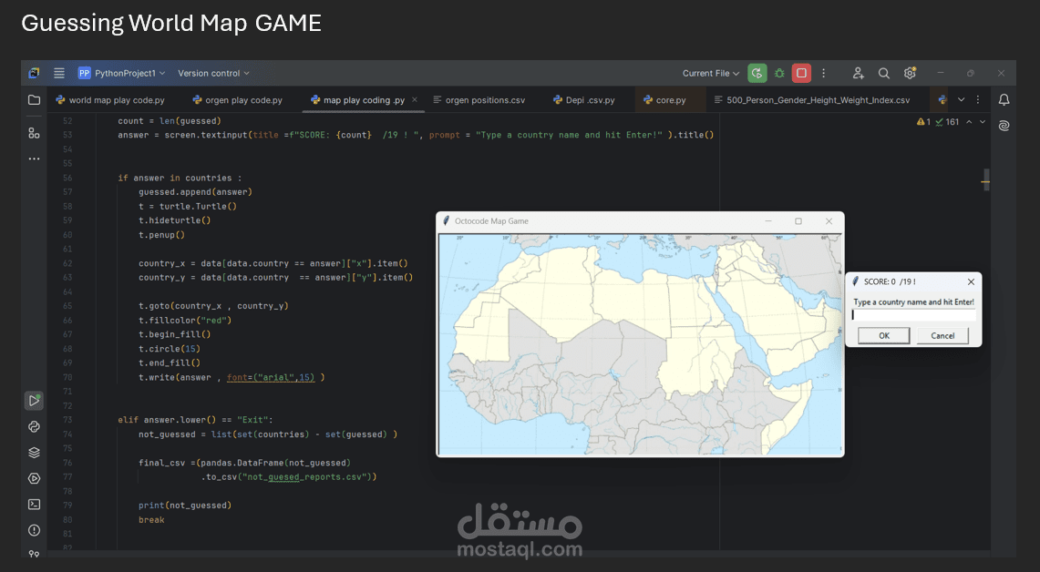Click the country name text input field

pos(911,314)
